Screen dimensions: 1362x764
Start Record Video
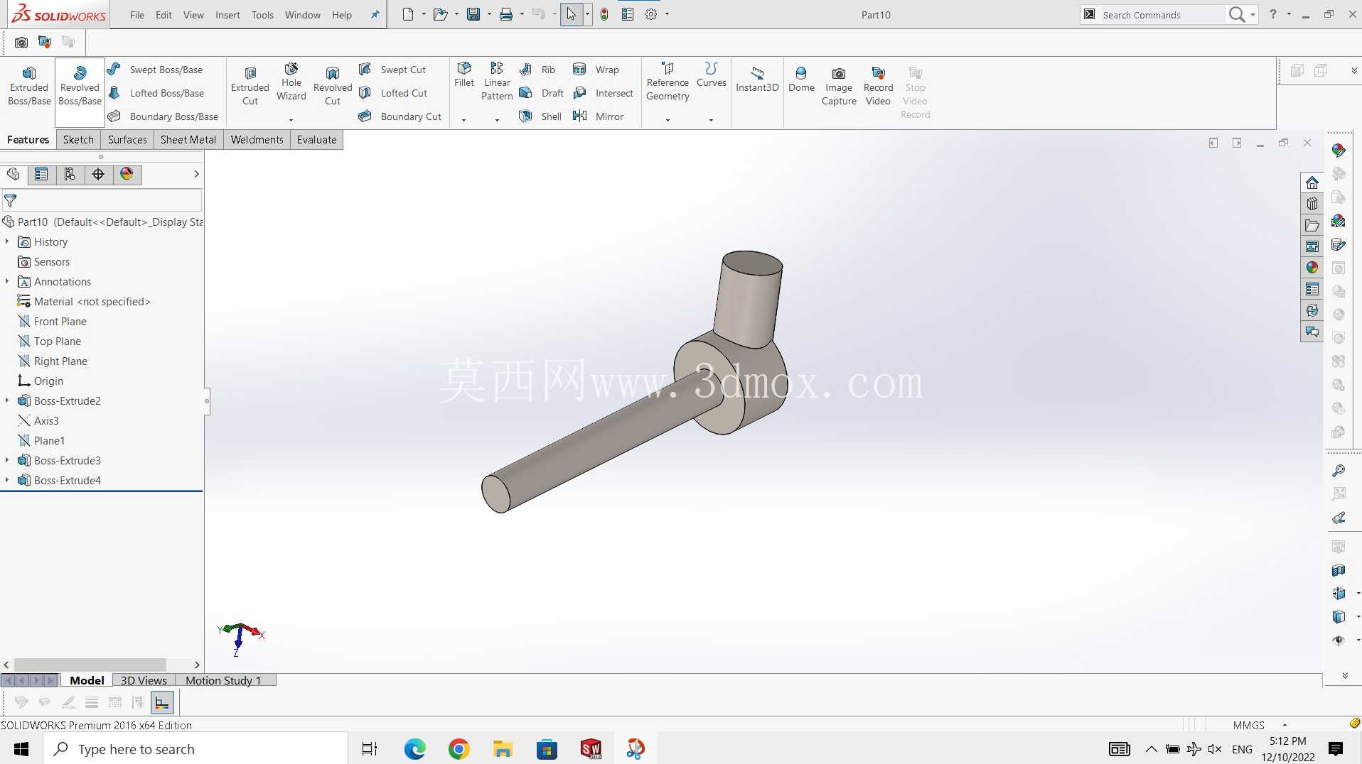879,86
